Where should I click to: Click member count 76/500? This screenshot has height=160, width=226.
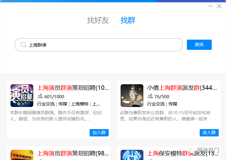[162, 97]
